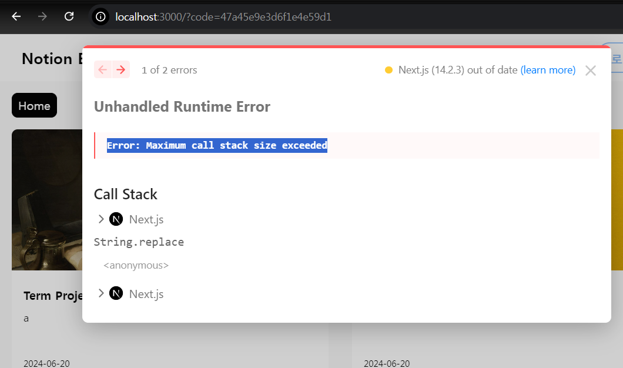Open the site information icon in the address bar
Image resolution: width=623 pixels, height=368 pixels.
click(101, 16)
